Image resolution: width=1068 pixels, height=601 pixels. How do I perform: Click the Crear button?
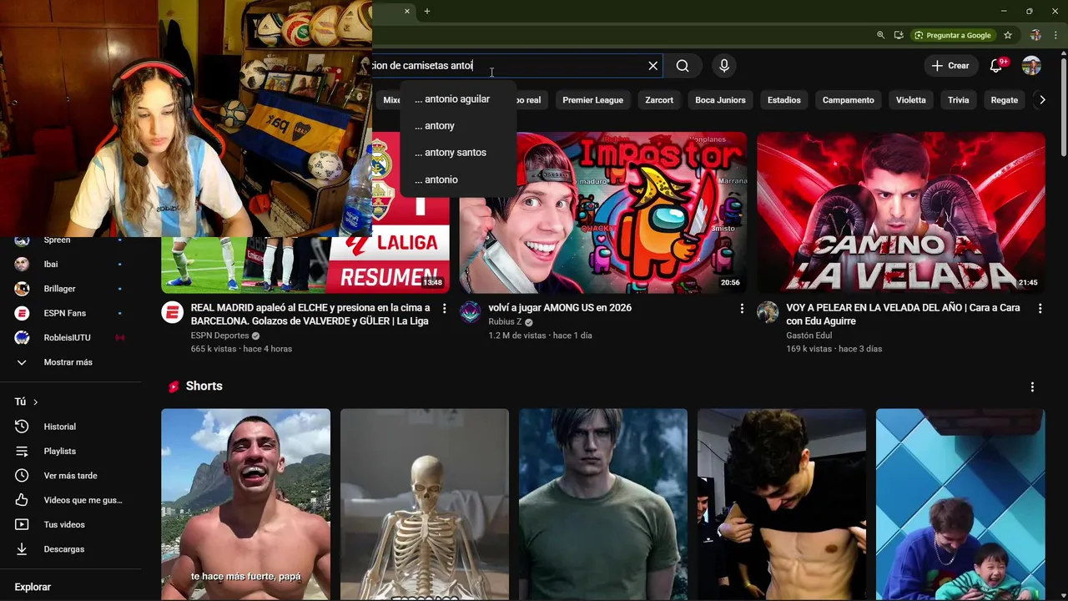pos(950,66)
